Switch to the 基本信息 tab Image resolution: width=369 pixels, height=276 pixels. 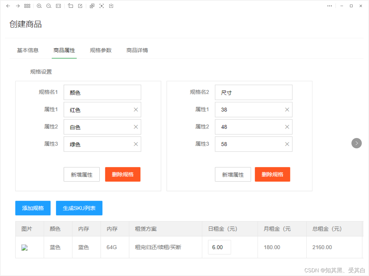click(x=28, y=50)
